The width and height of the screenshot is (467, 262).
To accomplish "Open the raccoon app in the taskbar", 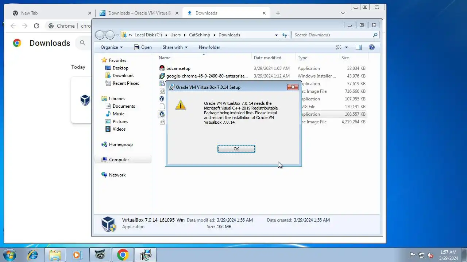I will point(100,255).
